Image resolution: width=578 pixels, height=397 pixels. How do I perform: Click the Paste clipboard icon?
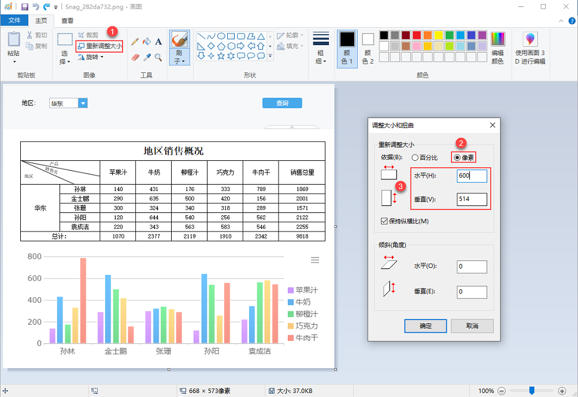pyautogui.click(x=14, y=39)
